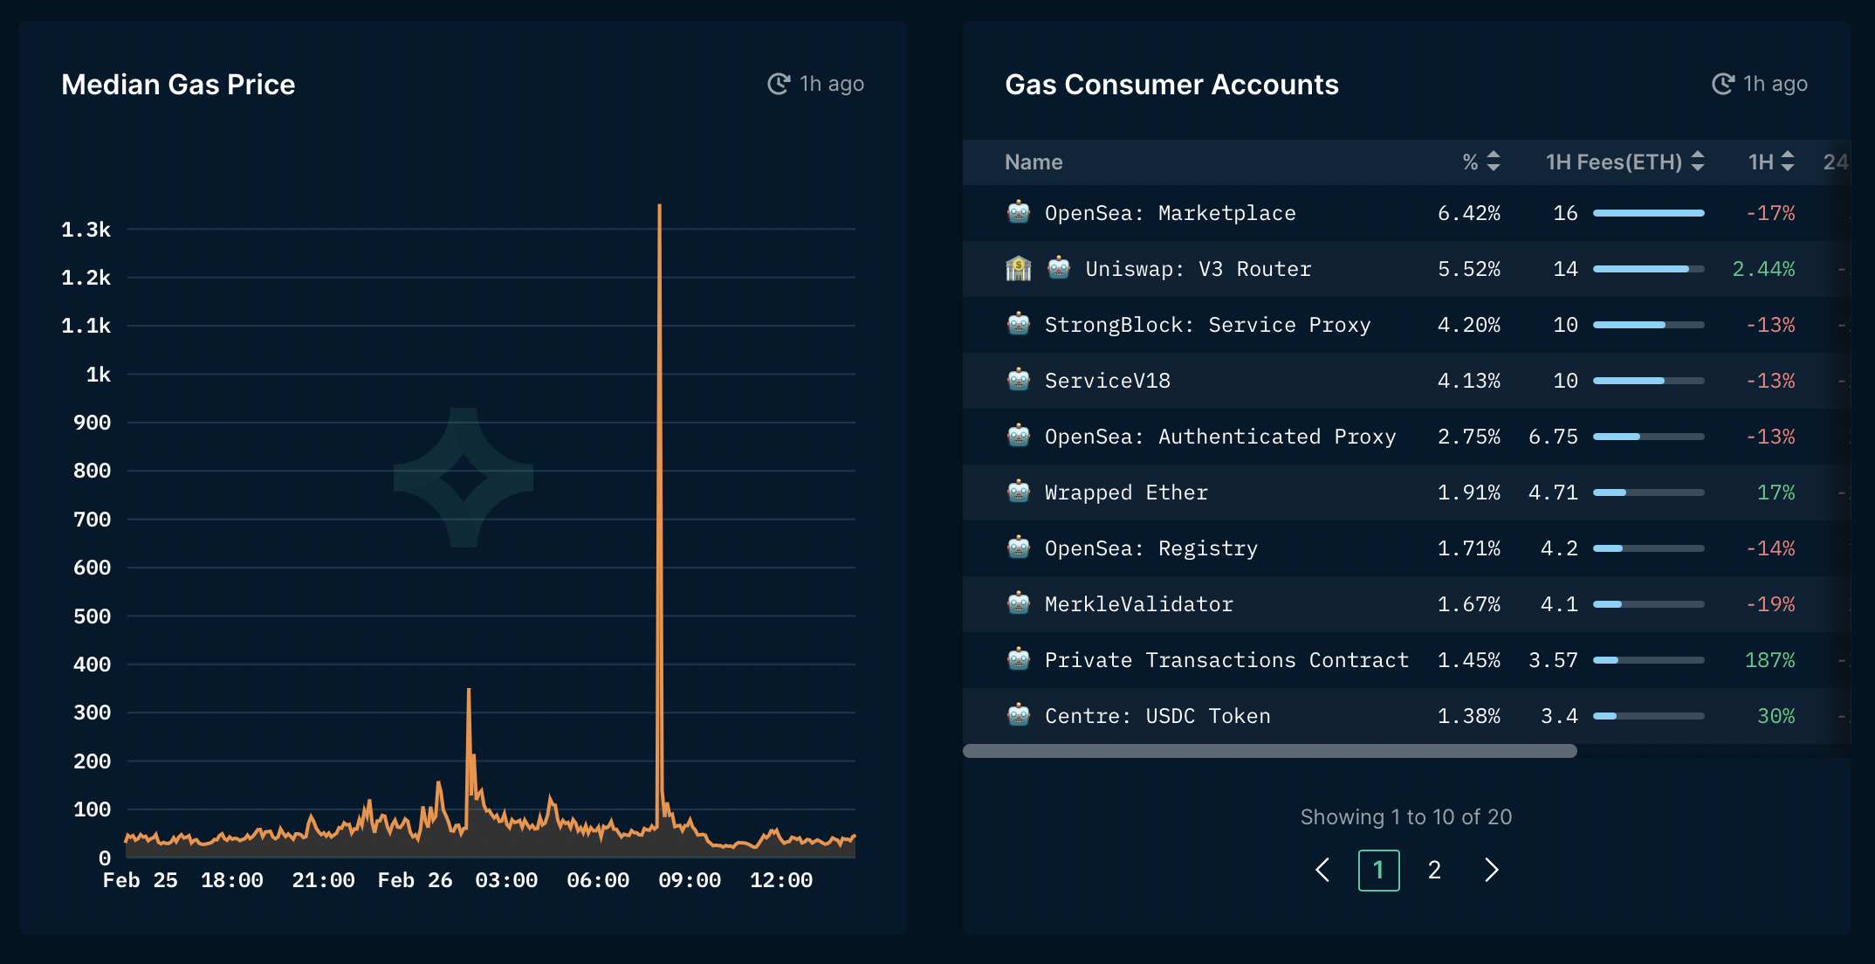The height and width of the screenshot is (964, 1875).
Task: Click the robot icon beside OpenSea: Authenticated Proxy
Action: click(x=1019, y=436)
